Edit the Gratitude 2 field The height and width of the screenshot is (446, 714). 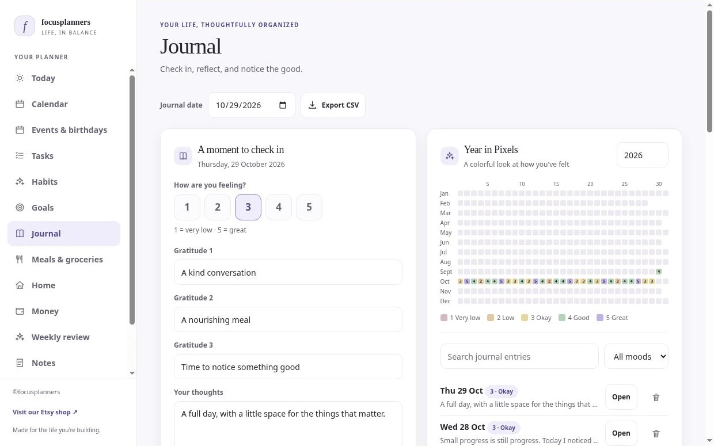tap(288, 319)
